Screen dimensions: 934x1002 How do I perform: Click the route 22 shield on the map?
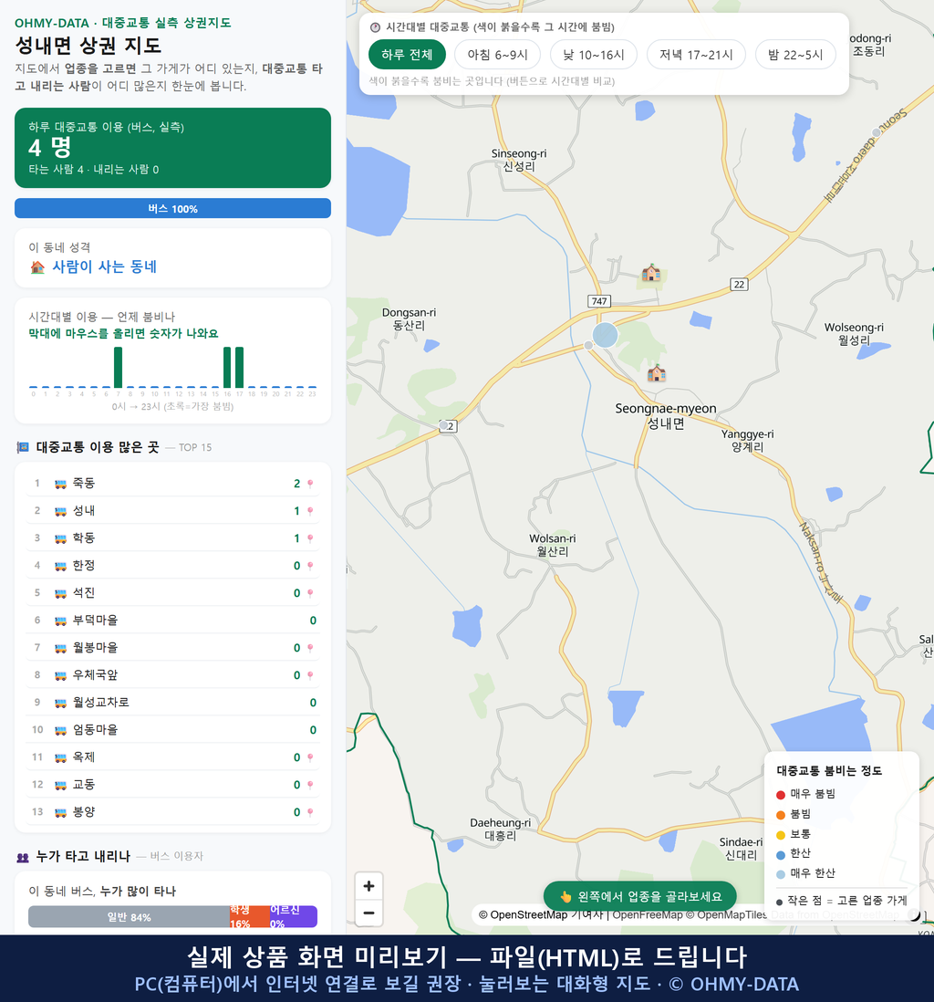point(739,285)
